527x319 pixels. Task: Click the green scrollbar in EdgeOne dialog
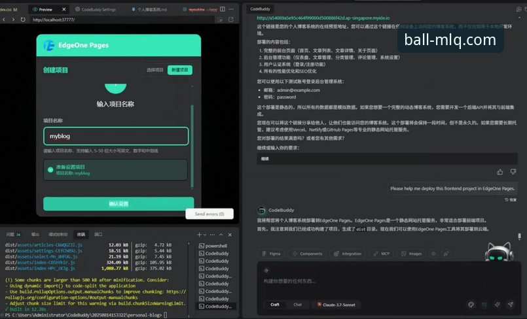pyautogui.click(x=192, y=146)
